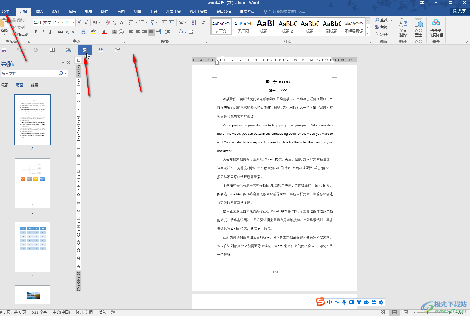Click the clear formatting eraser icon
The width and height of the screenshot is (470, 316).
point(108,22)
